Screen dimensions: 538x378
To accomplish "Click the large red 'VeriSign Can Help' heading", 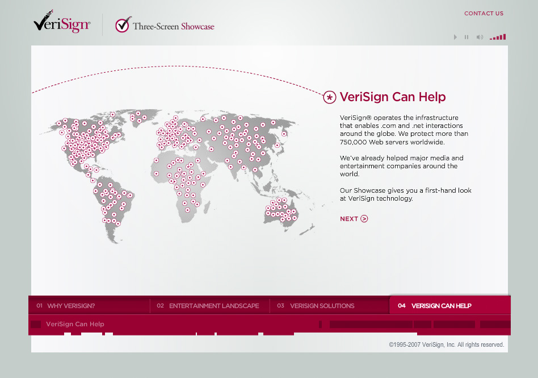I will (393, 97).
